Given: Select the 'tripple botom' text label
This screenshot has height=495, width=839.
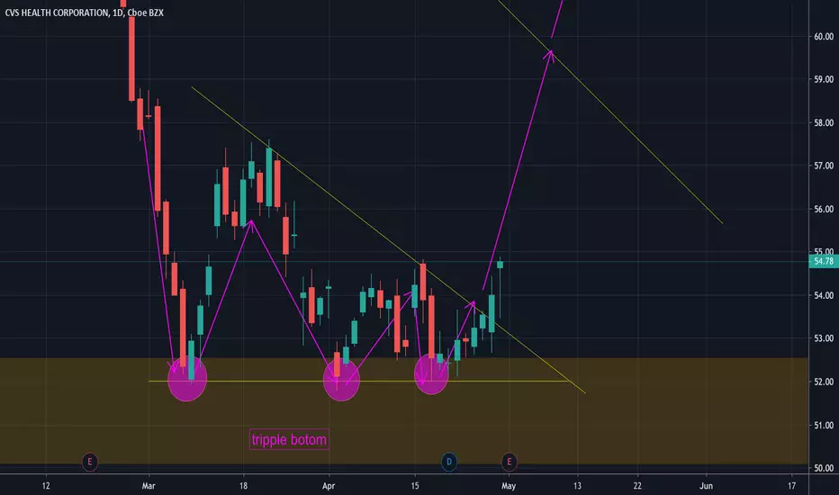Looking at the screenshot, I should coord(289,440).
